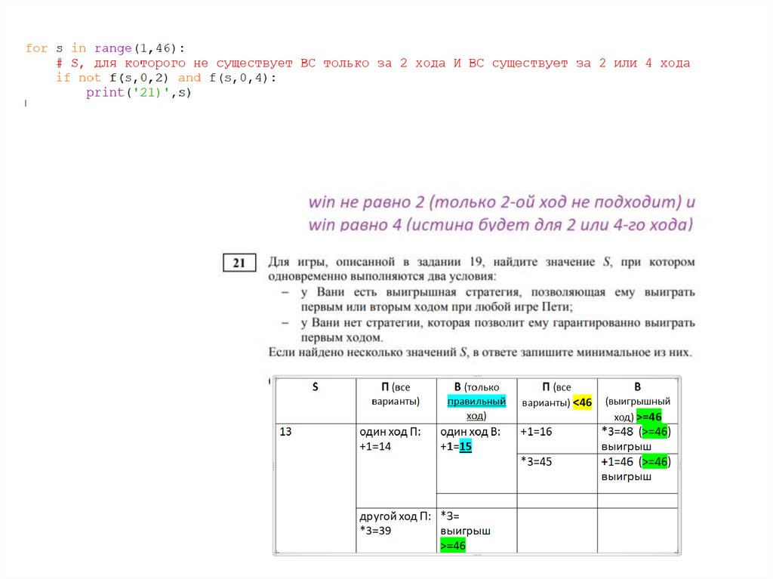This screenshot has width=773, height=579.
Task: Click the purple text 'win равно 4'
Action: (x=355, y=225)
